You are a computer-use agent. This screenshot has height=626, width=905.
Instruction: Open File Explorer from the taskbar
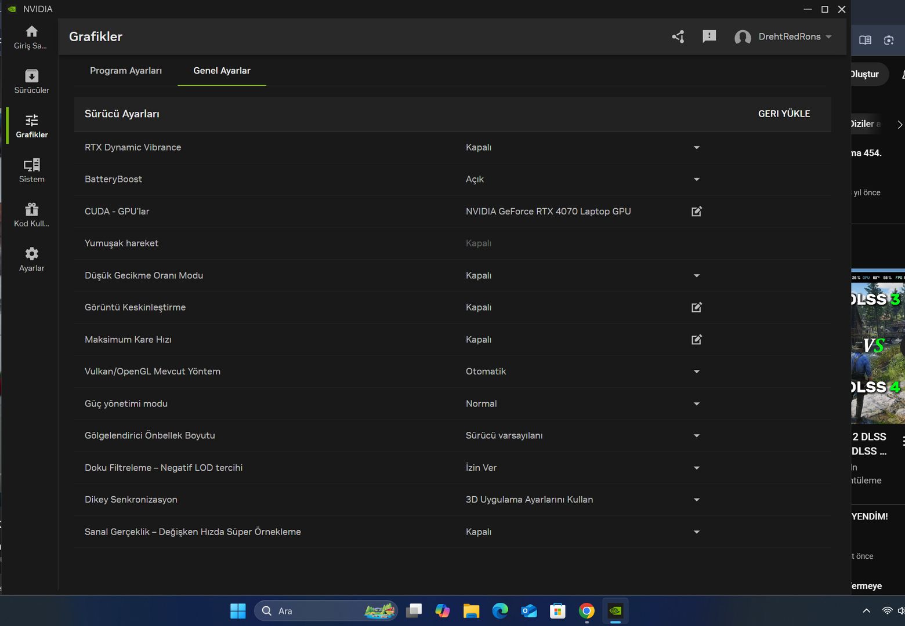[471, 611]
